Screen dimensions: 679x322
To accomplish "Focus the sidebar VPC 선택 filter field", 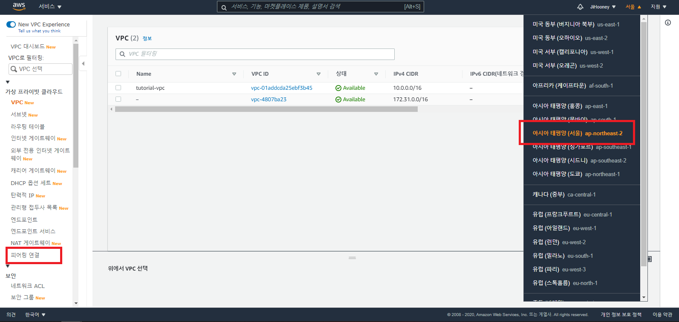I will 40,69.
